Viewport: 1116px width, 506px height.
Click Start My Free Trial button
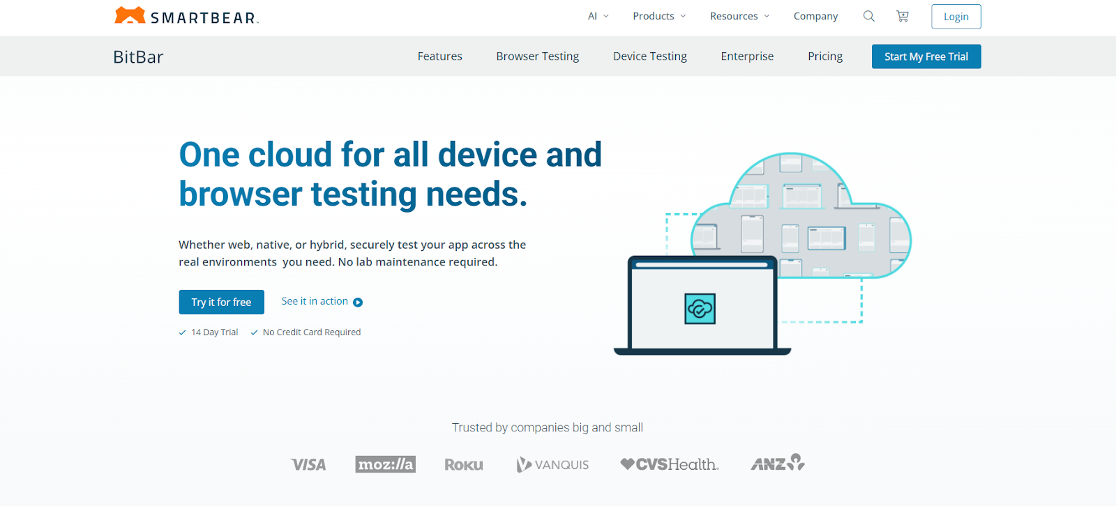point(926,56)
